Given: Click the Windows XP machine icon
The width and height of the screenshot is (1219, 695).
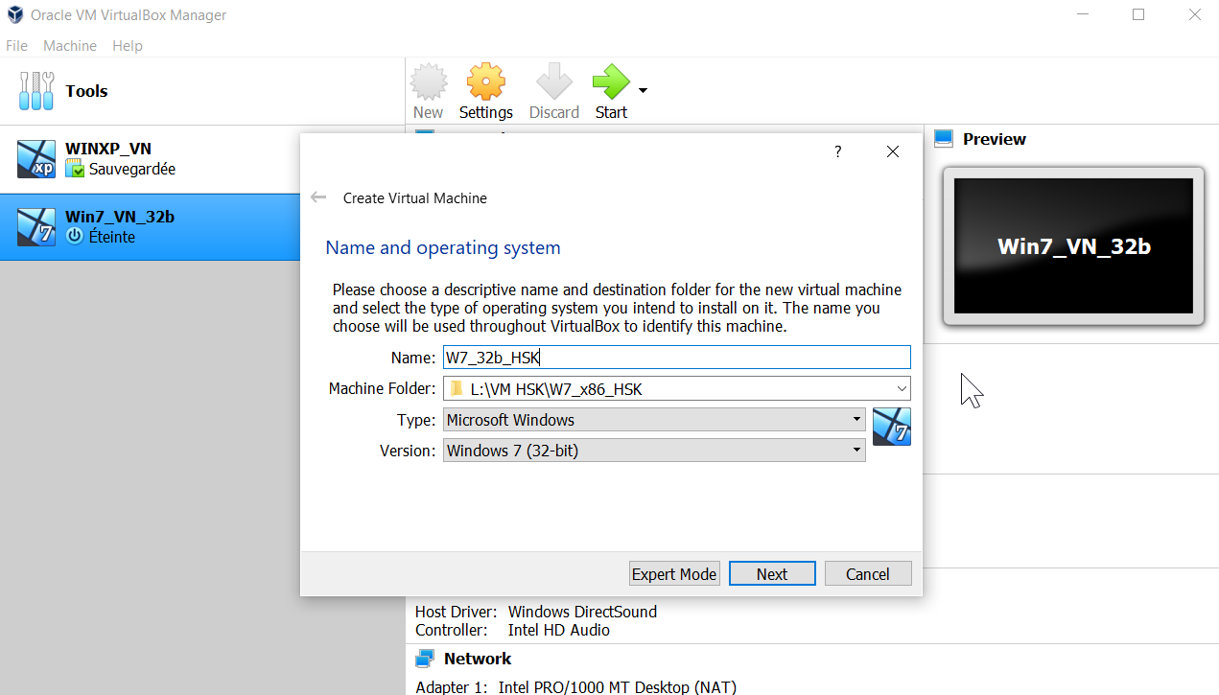Looking at the screenshot, I should (36, 159).
